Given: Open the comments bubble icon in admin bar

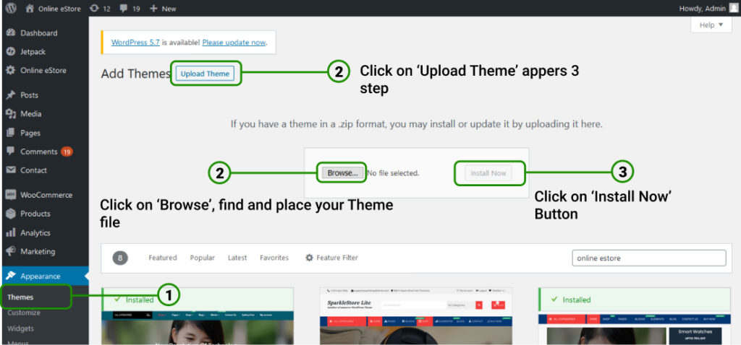Looking at the screenshot, I should (x=124, y=9).
